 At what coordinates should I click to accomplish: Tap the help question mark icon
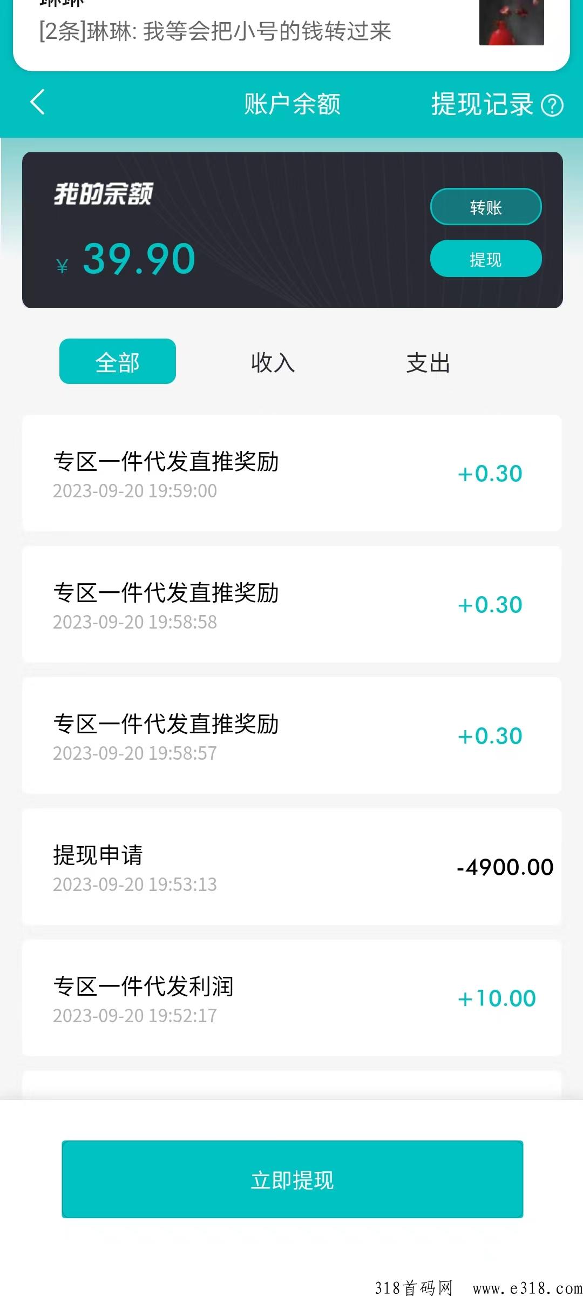tap(552, 105)
